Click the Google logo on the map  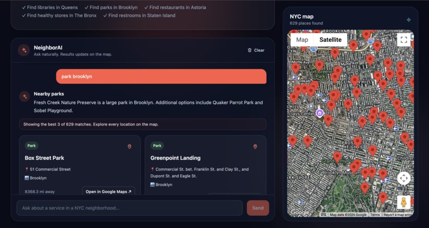coord(300,212)
